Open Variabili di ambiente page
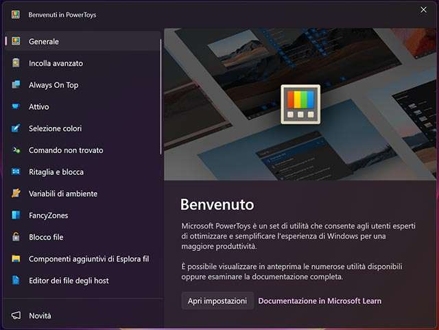The height and width of the screenshot is (330, 439). click(x=82, y=193)
